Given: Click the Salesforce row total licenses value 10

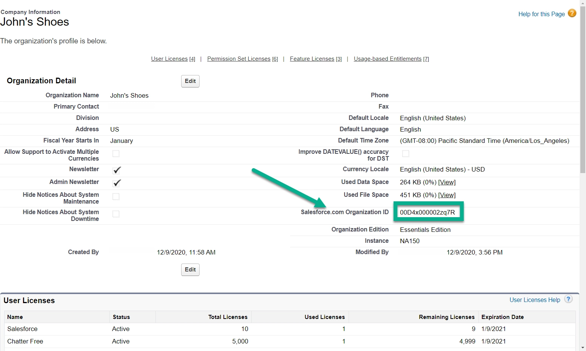Looking at the screenshot, I should point(245,329).
